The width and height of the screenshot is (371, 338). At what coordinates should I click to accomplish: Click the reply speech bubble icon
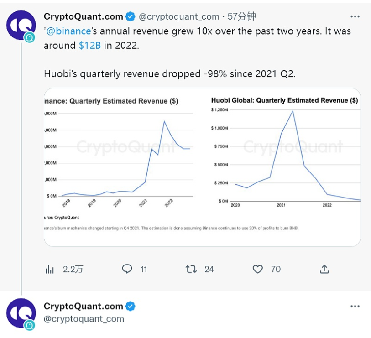coord(127,269)
